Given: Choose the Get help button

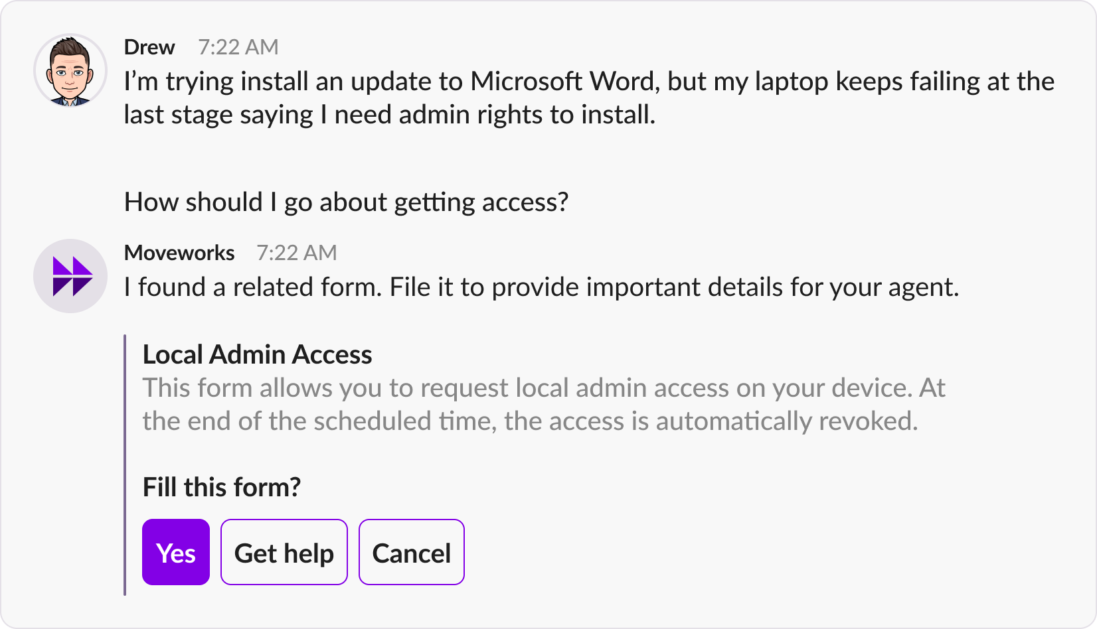Looking at the screenshot, I should coord(284,552).
